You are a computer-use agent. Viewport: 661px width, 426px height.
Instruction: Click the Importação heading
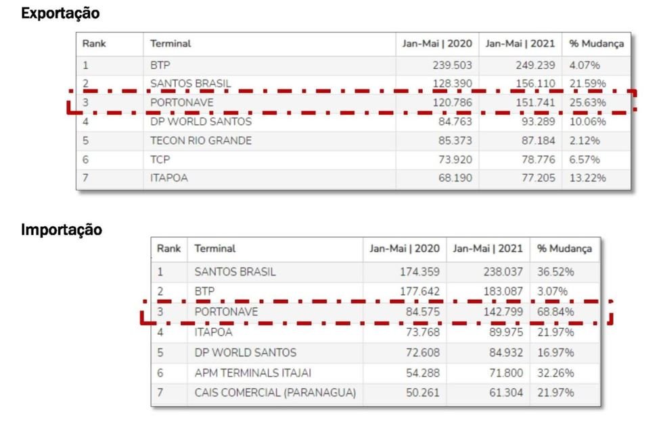click(62, 230)
